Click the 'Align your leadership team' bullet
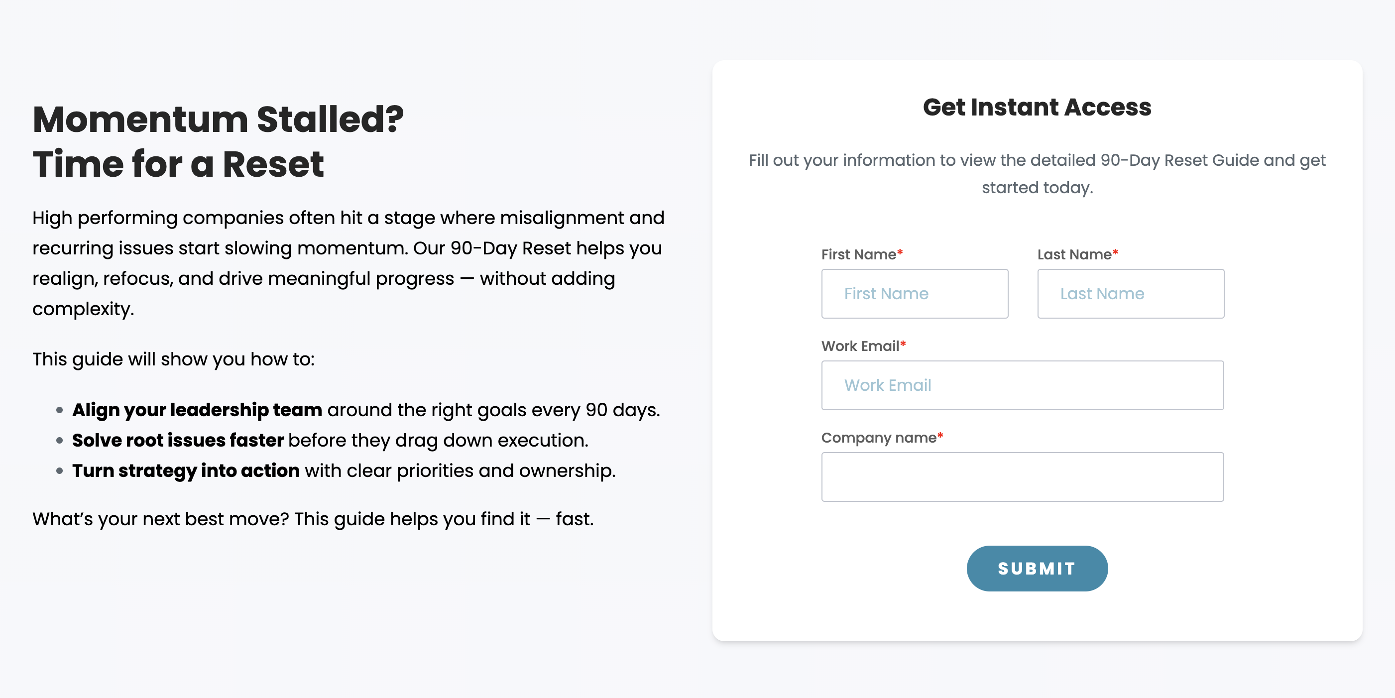1395x698 pixels. pos(365,410)
